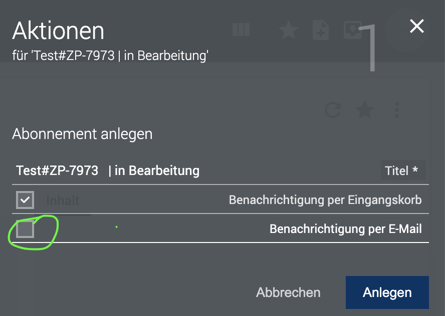Image resolution: width=445 pixels, height=316 pixels.
Task: Click the favorite star beside the refresh icon
Action: click(x=365, y=110)
